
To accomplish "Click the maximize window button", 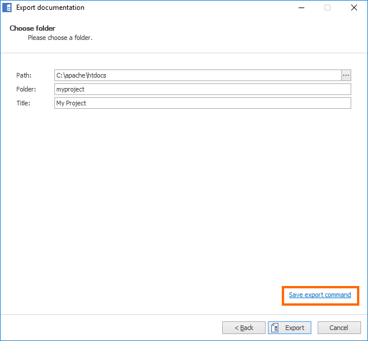I will tap(327, 8).
